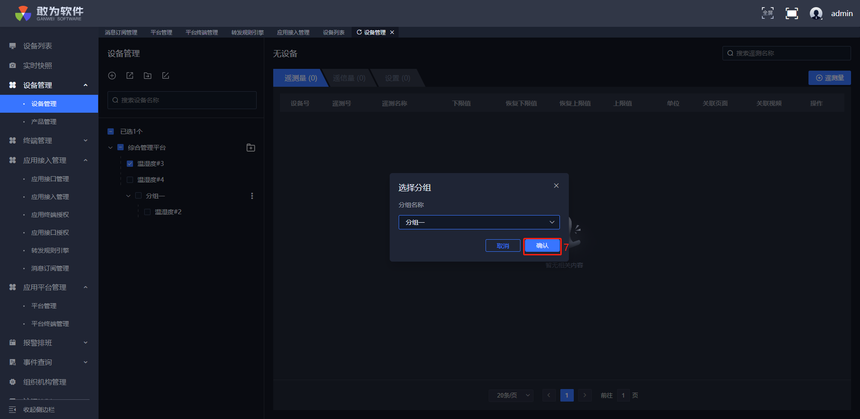Image resolution: width=860 pixels, height=419 pixels.
Task: Switch to the 平台管理 top tab
Action: 161,32
